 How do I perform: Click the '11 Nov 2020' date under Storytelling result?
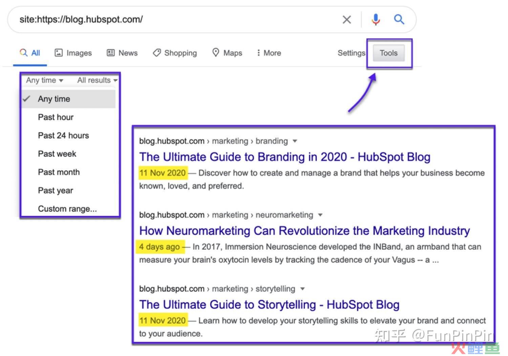tap(162, 320)
